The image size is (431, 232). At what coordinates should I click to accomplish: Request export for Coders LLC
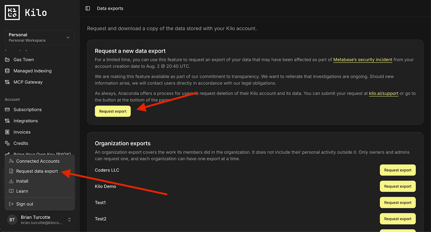pos(398,170)
